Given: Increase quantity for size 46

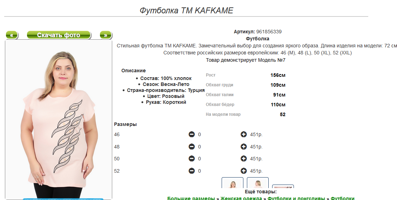Looking at the screenshot, I should click(244, 134).
